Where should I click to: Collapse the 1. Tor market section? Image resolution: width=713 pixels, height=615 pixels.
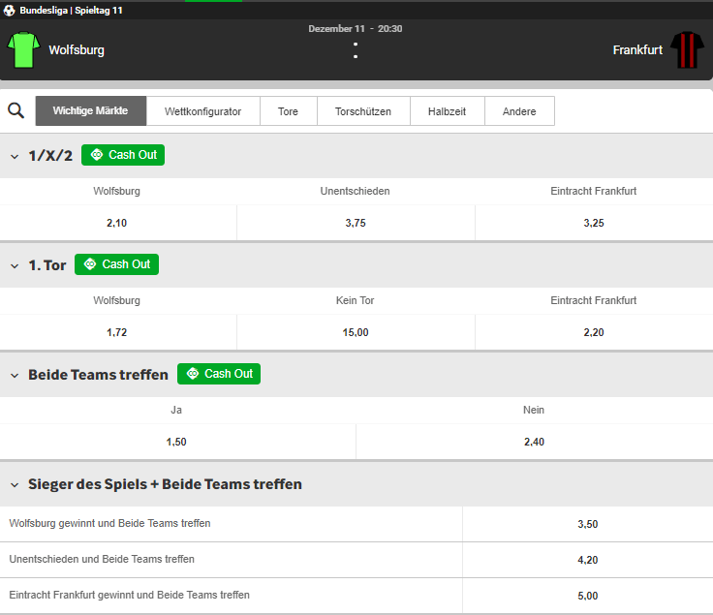[x=15, y=266]
